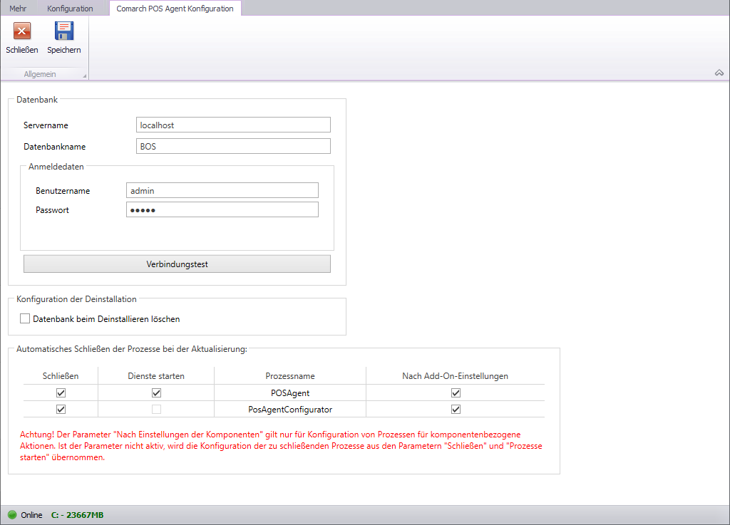Open the Allgemein group dialog launcher

[84, 76]
